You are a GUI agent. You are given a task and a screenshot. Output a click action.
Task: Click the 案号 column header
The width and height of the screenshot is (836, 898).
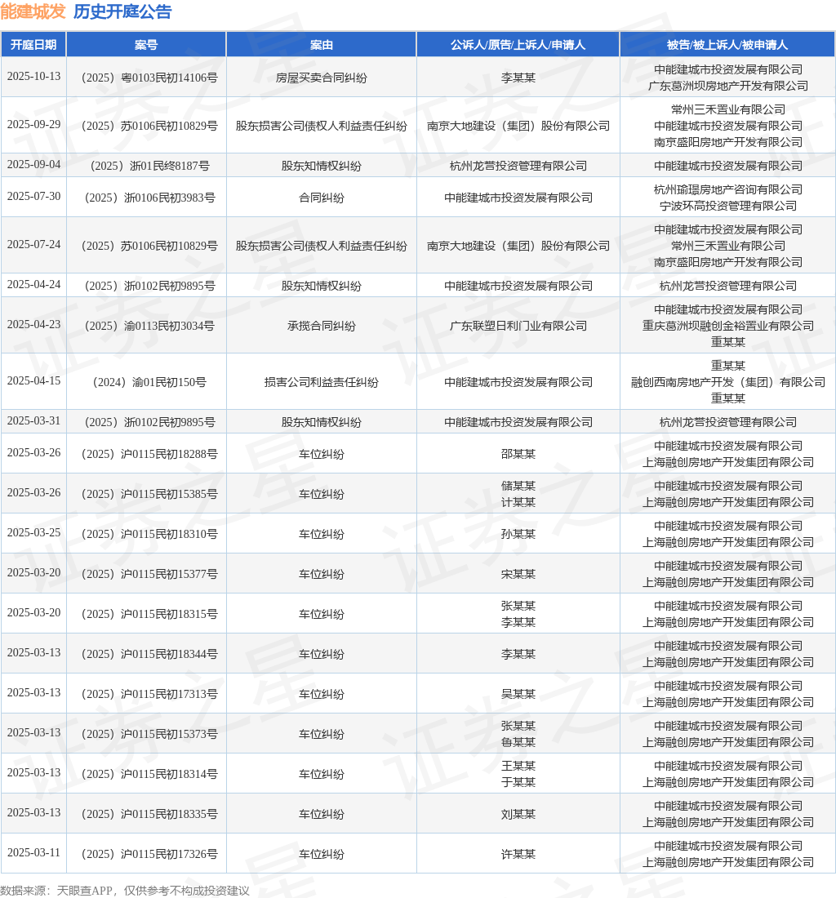145,44
